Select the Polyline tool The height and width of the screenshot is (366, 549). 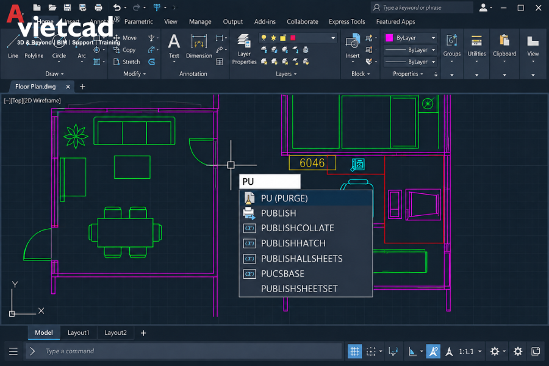point(34,48)
